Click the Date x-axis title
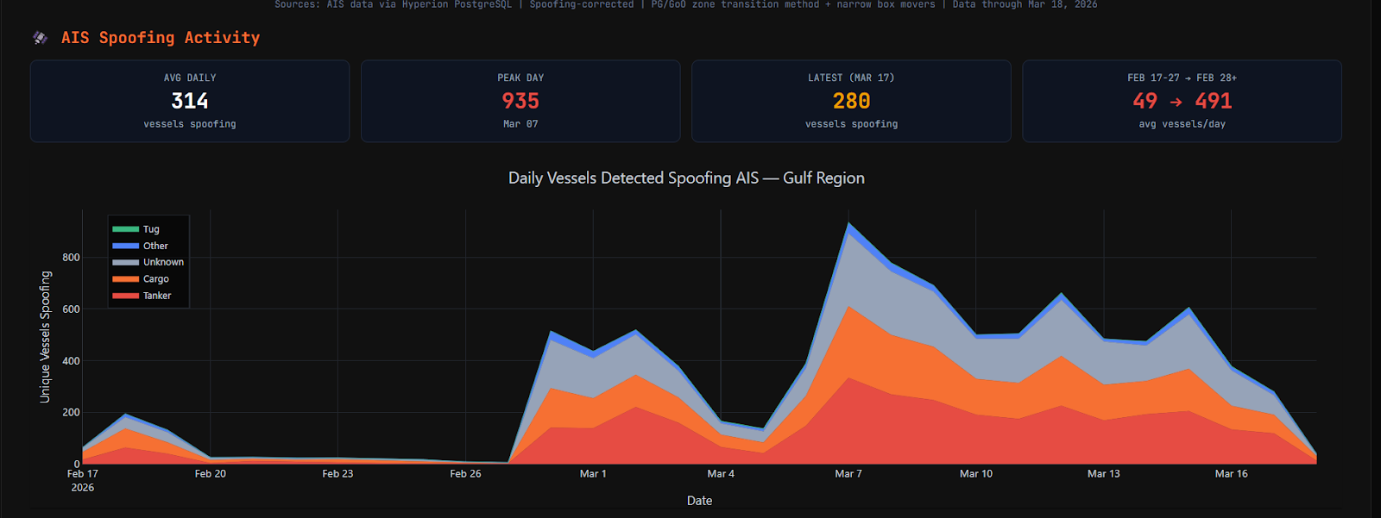Image resolution: width=1381 pixels, height=518 pixels. (x=699, y=501)
